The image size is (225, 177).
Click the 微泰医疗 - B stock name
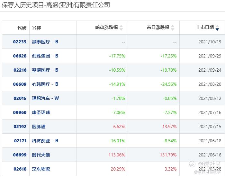tap(45, 42)
